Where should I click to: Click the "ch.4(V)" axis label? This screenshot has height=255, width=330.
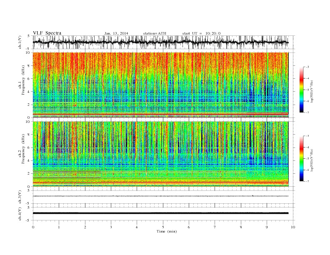(20, 214)
